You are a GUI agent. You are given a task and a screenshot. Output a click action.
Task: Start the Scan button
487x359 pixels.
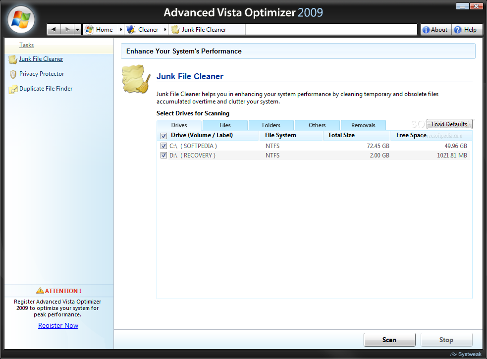[x=389, y=340]
